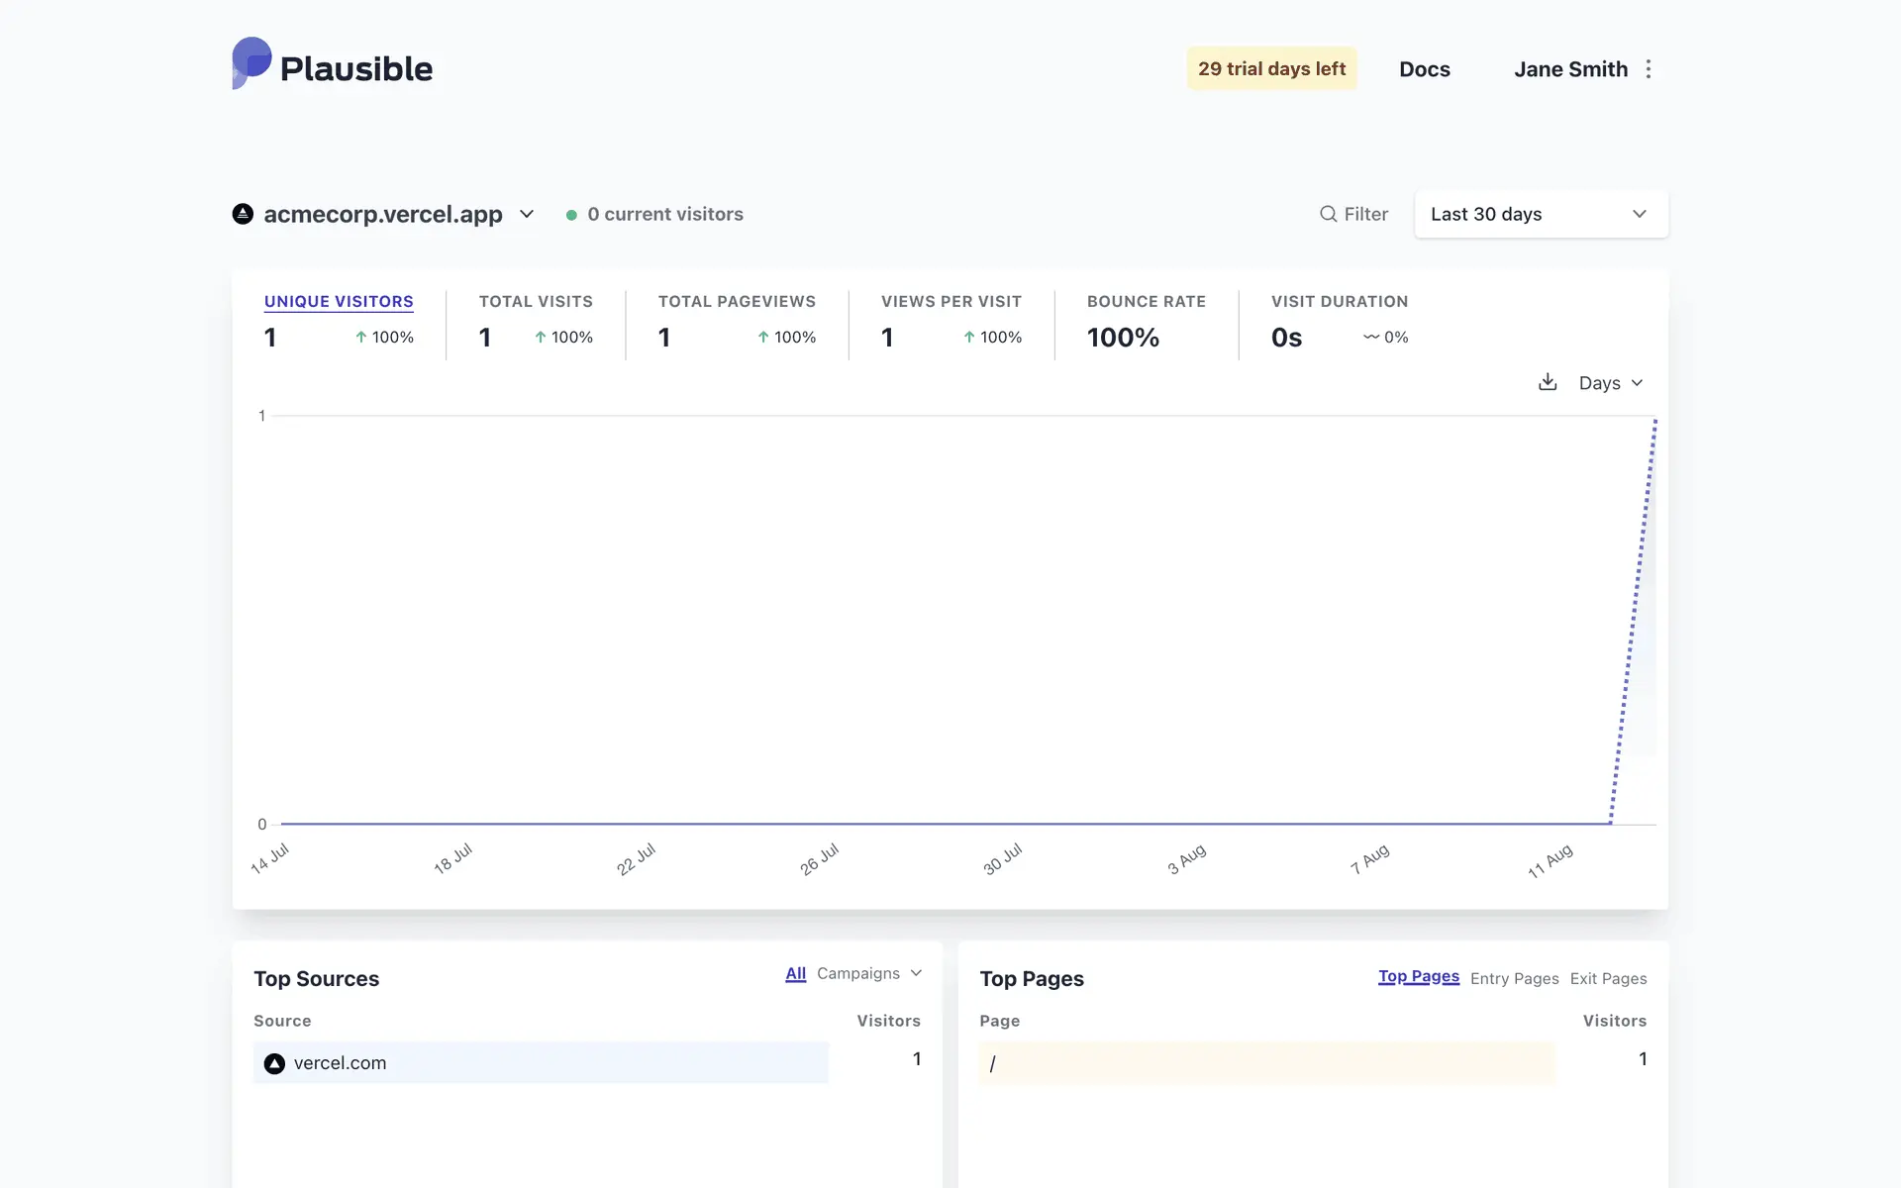Switch to the Entry Pages tab
This screenshot has height=1188, width=1901.
[1514, 978]
